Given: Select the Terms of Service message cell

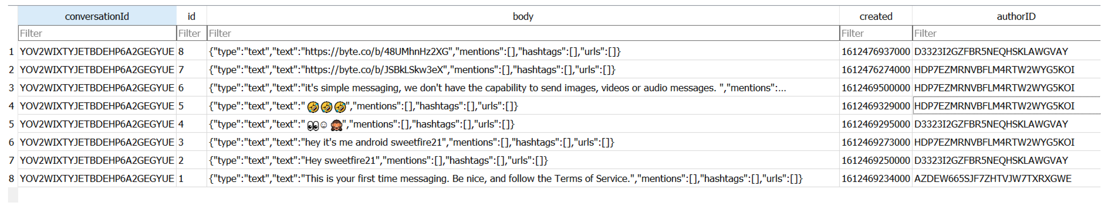Looking at the screenshot, I should pos(505,179).
